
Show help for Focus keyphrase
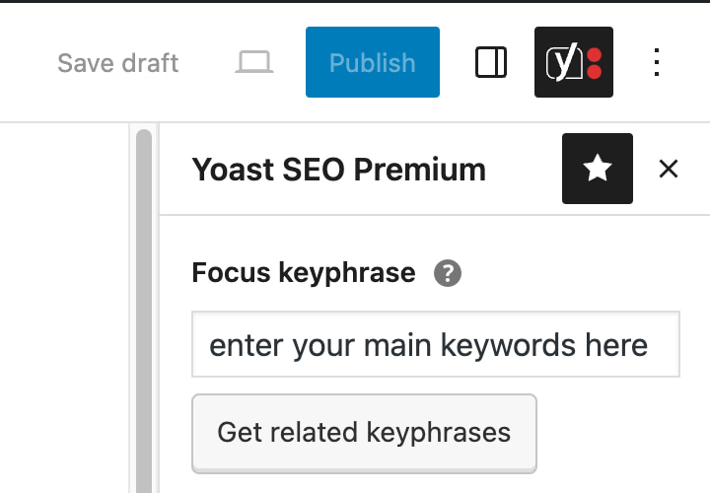tap(448, 273)
